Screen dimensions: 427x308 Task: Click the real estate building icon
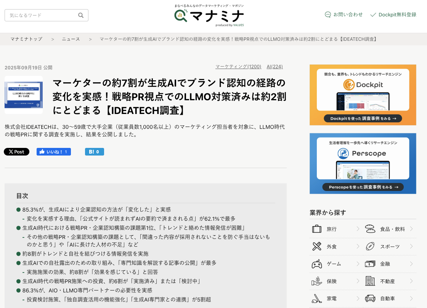click(370, 281)
